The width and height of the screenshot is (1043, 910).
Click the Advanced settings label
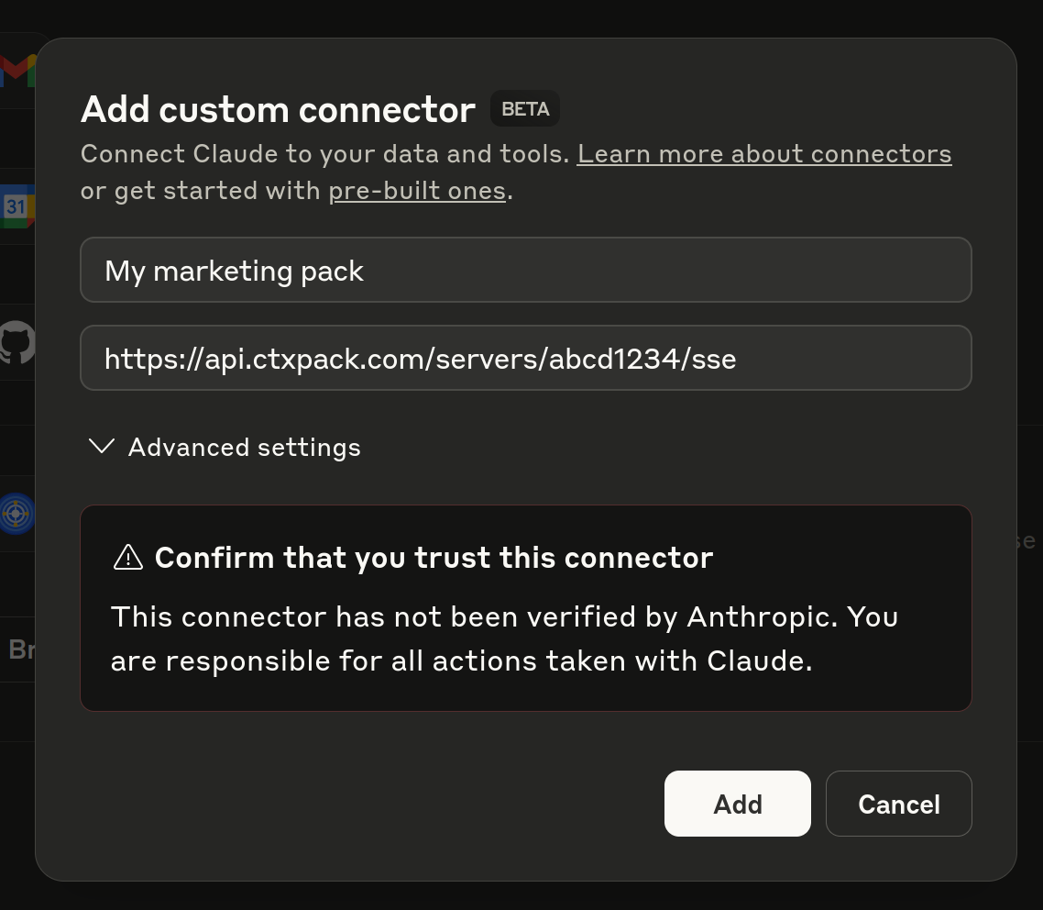(244, 448)
